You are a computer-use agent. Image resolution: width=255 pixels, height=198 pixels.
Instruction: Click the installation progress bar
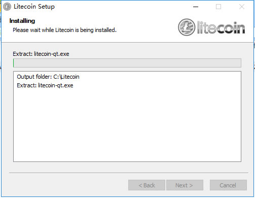[127, 63]
